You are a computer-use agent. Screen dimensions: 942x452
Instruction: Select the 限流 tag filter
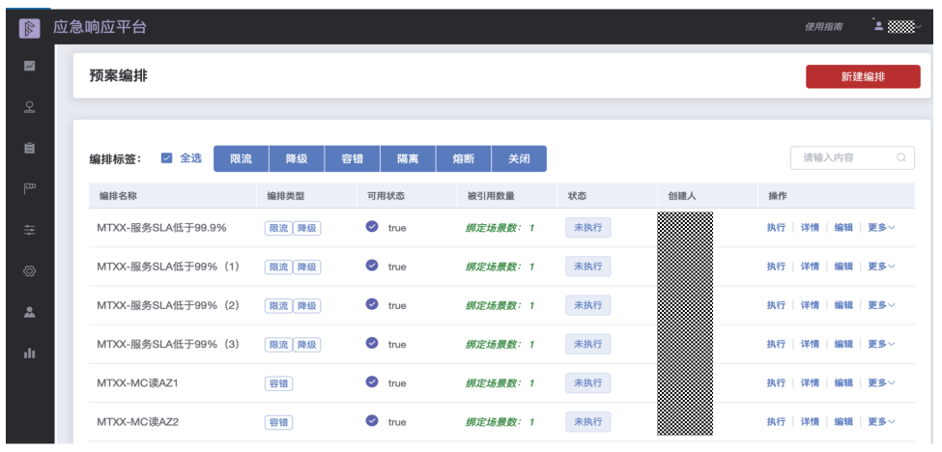click(x=242, y=159)
